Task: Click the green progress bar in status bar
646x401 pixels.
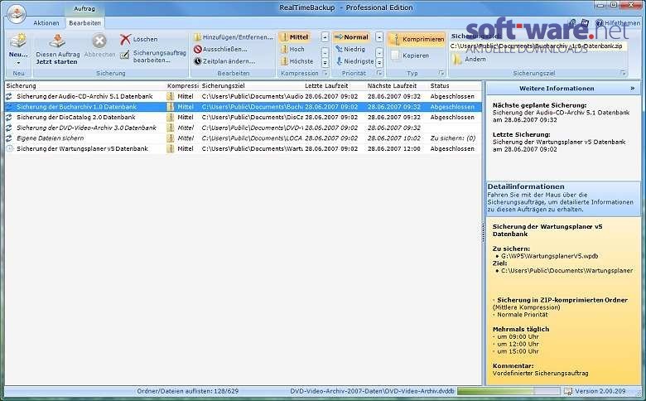Action: 509,391
